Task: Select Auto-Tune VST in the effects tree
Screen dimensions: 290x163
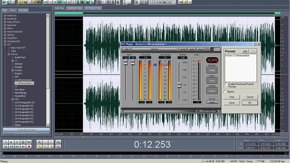Action: click(18, 48)
